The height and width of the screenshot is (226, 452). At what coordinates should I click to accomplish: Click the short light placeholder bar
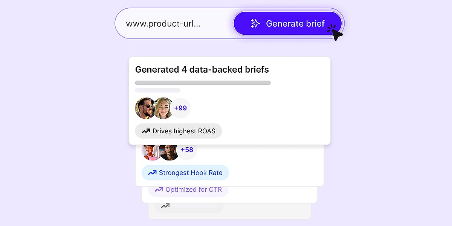click(x=158, y=90)
